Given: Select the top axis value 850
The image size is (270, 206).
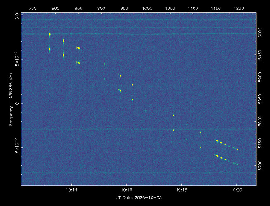Looking at the screenshot, I should click(x=78, y=8).
